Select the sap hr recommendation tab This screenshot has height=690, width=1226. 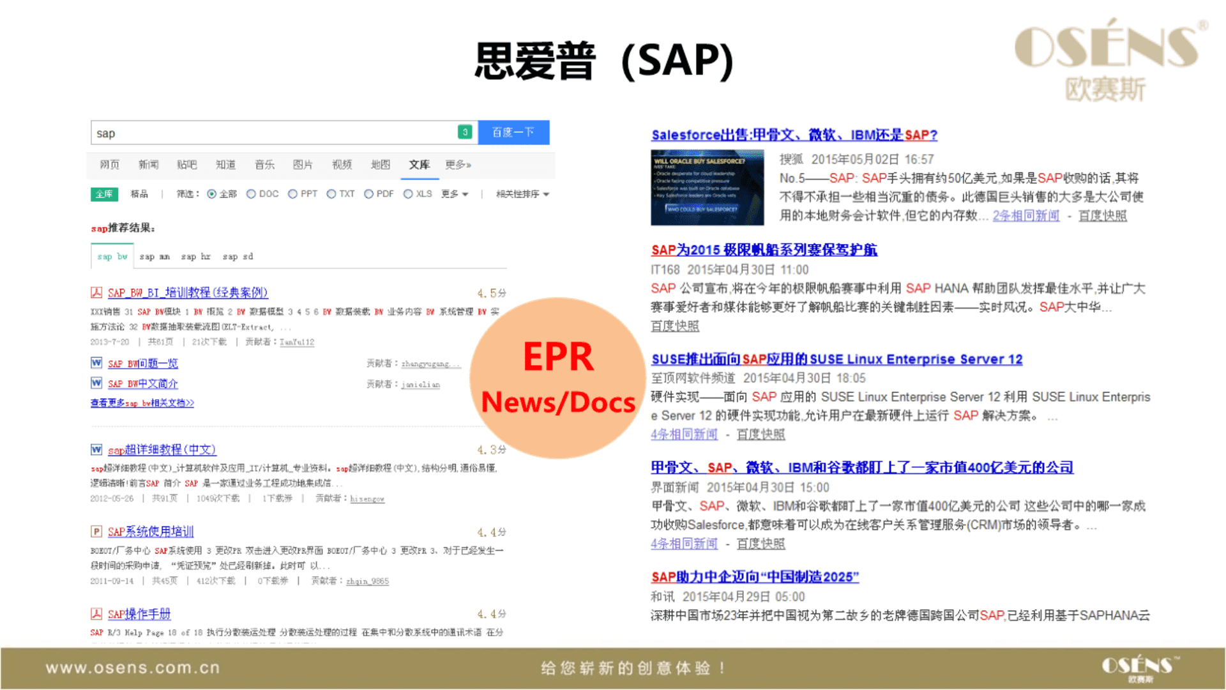pos(196,256)
